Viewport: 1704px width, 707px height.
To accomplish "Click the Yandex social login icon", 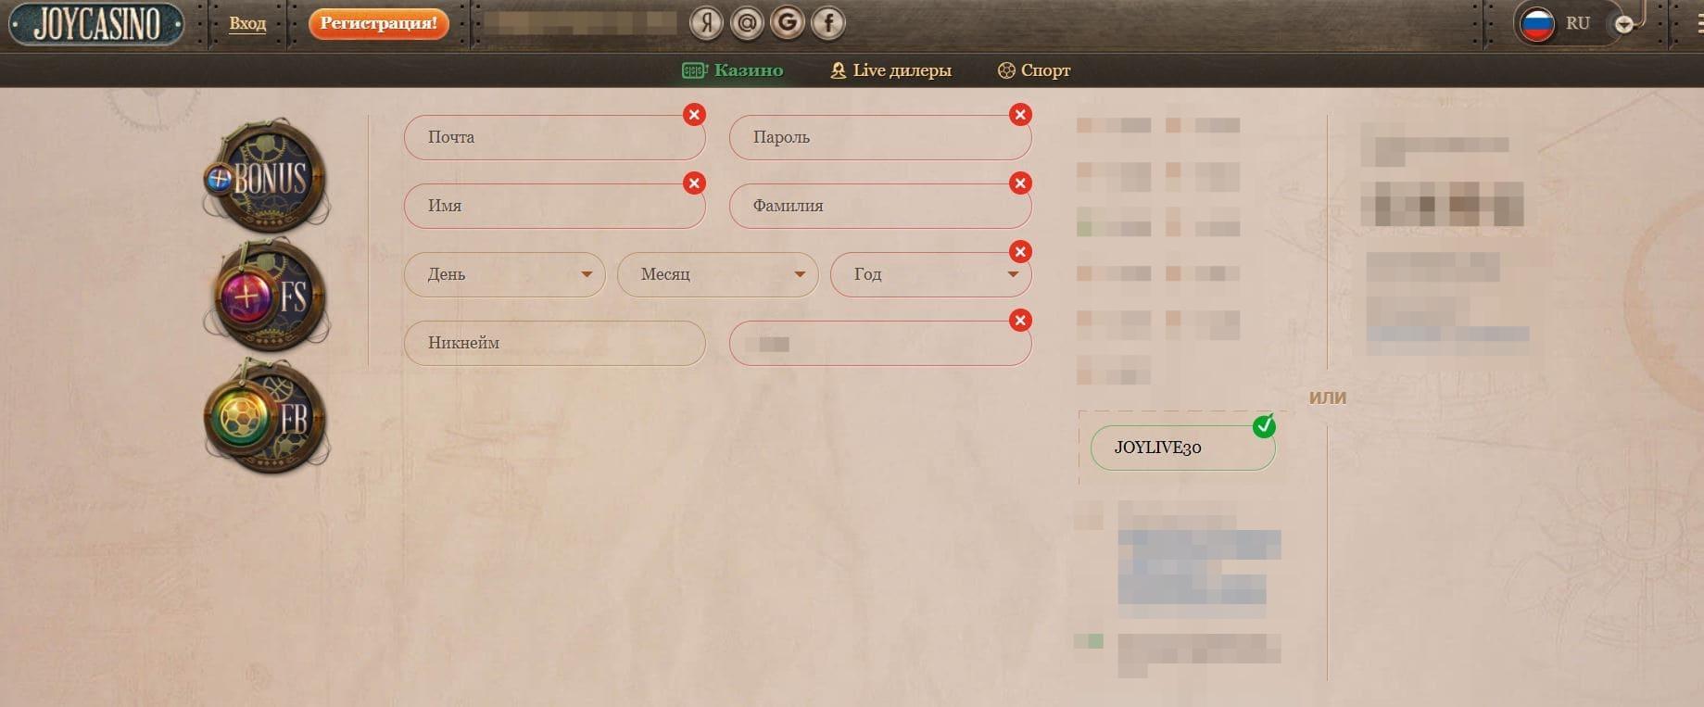I will click(706, 23).
